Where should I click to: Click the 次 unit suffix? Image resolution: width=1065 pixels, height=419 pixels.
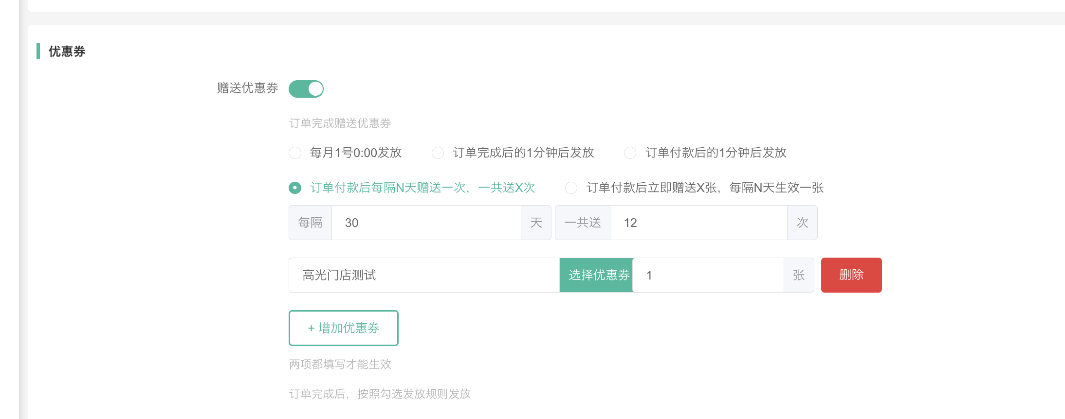point(802,223)
